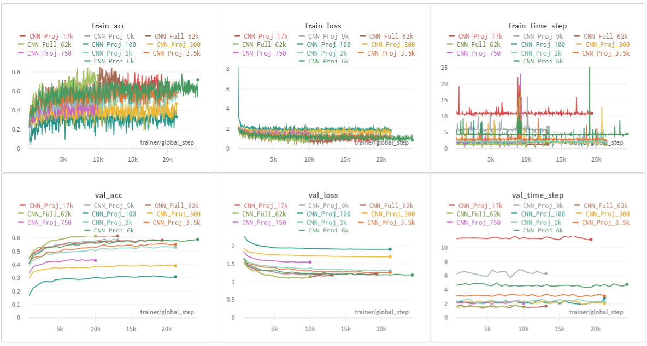The image size is (647, 346).
Task: Click the val_time_step panel title
Action: click(537, 195)
